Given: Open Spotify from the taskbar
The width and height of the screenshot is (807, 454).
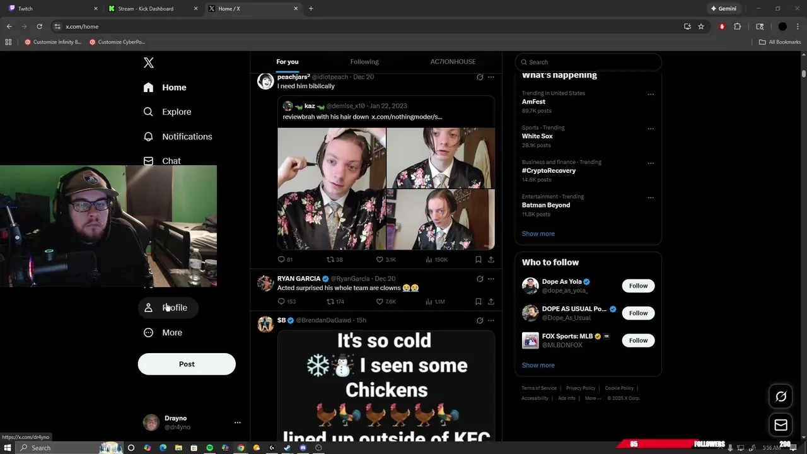Looking at the screenshot, I should coord(210,448).
